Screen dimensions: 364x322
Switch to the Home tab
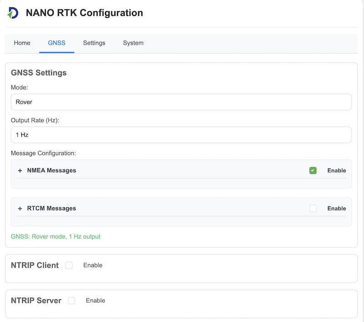[22, 43]
